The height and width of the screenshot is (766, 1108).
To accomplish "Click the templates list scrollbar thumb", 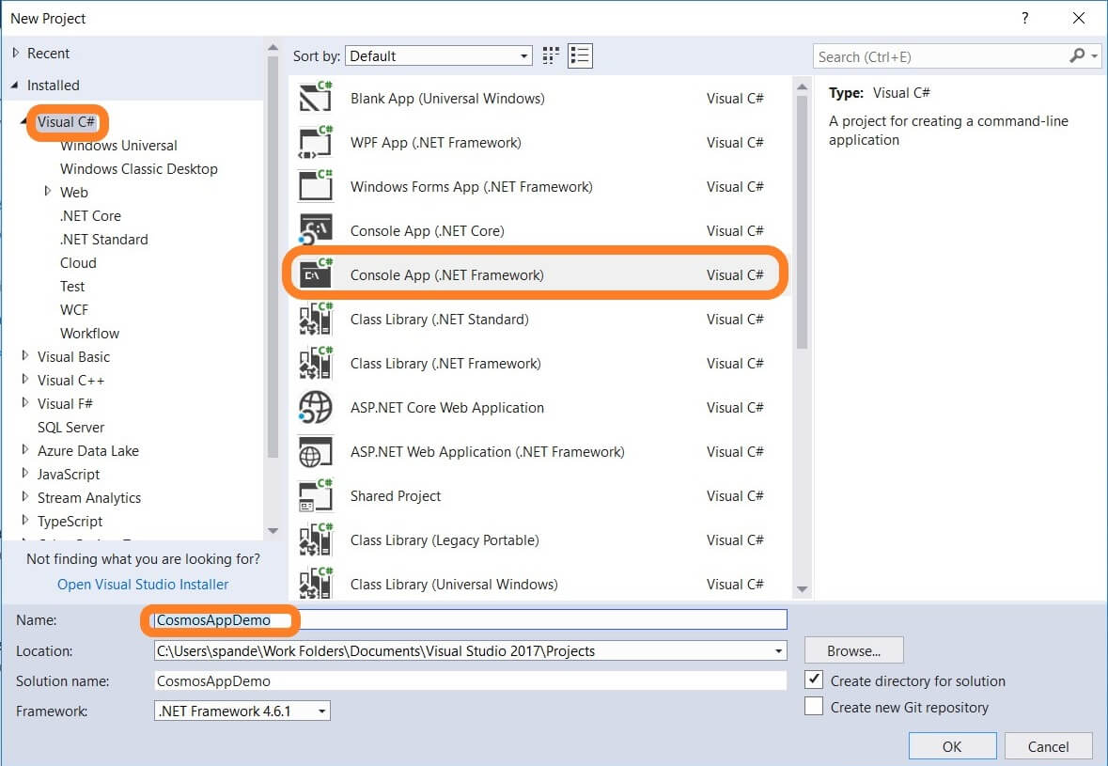I will pyautogui.click(x=802, y=222).
